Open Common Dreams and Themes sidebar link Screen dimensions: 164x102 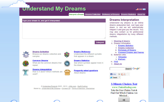coord(131,53)
